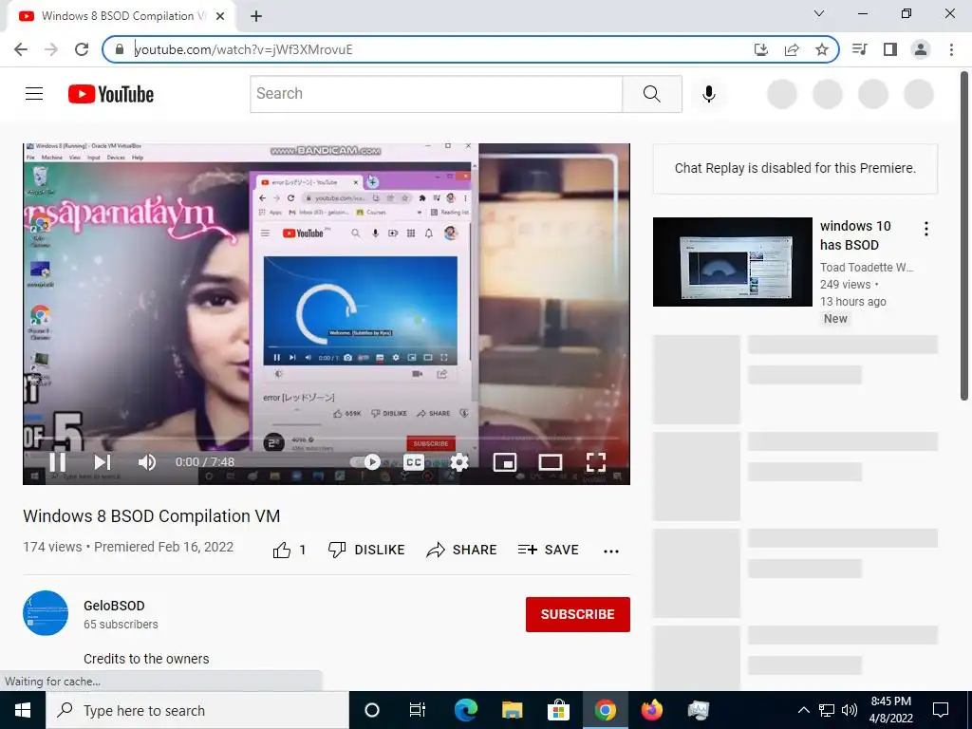
Task: Skip to the next video
Action: (103, 462)
